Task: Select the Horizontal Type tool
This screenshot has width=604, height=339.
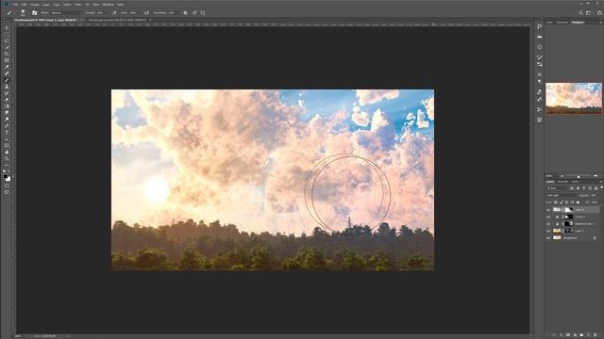Action: (x=7, y=132)
